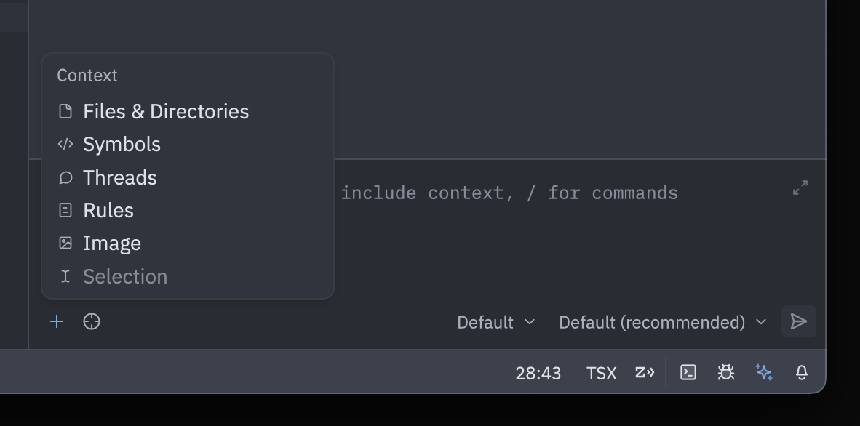860x426 pixels.
Task: Click the expand chat panel arrows icon
Action: click(800, 188)
